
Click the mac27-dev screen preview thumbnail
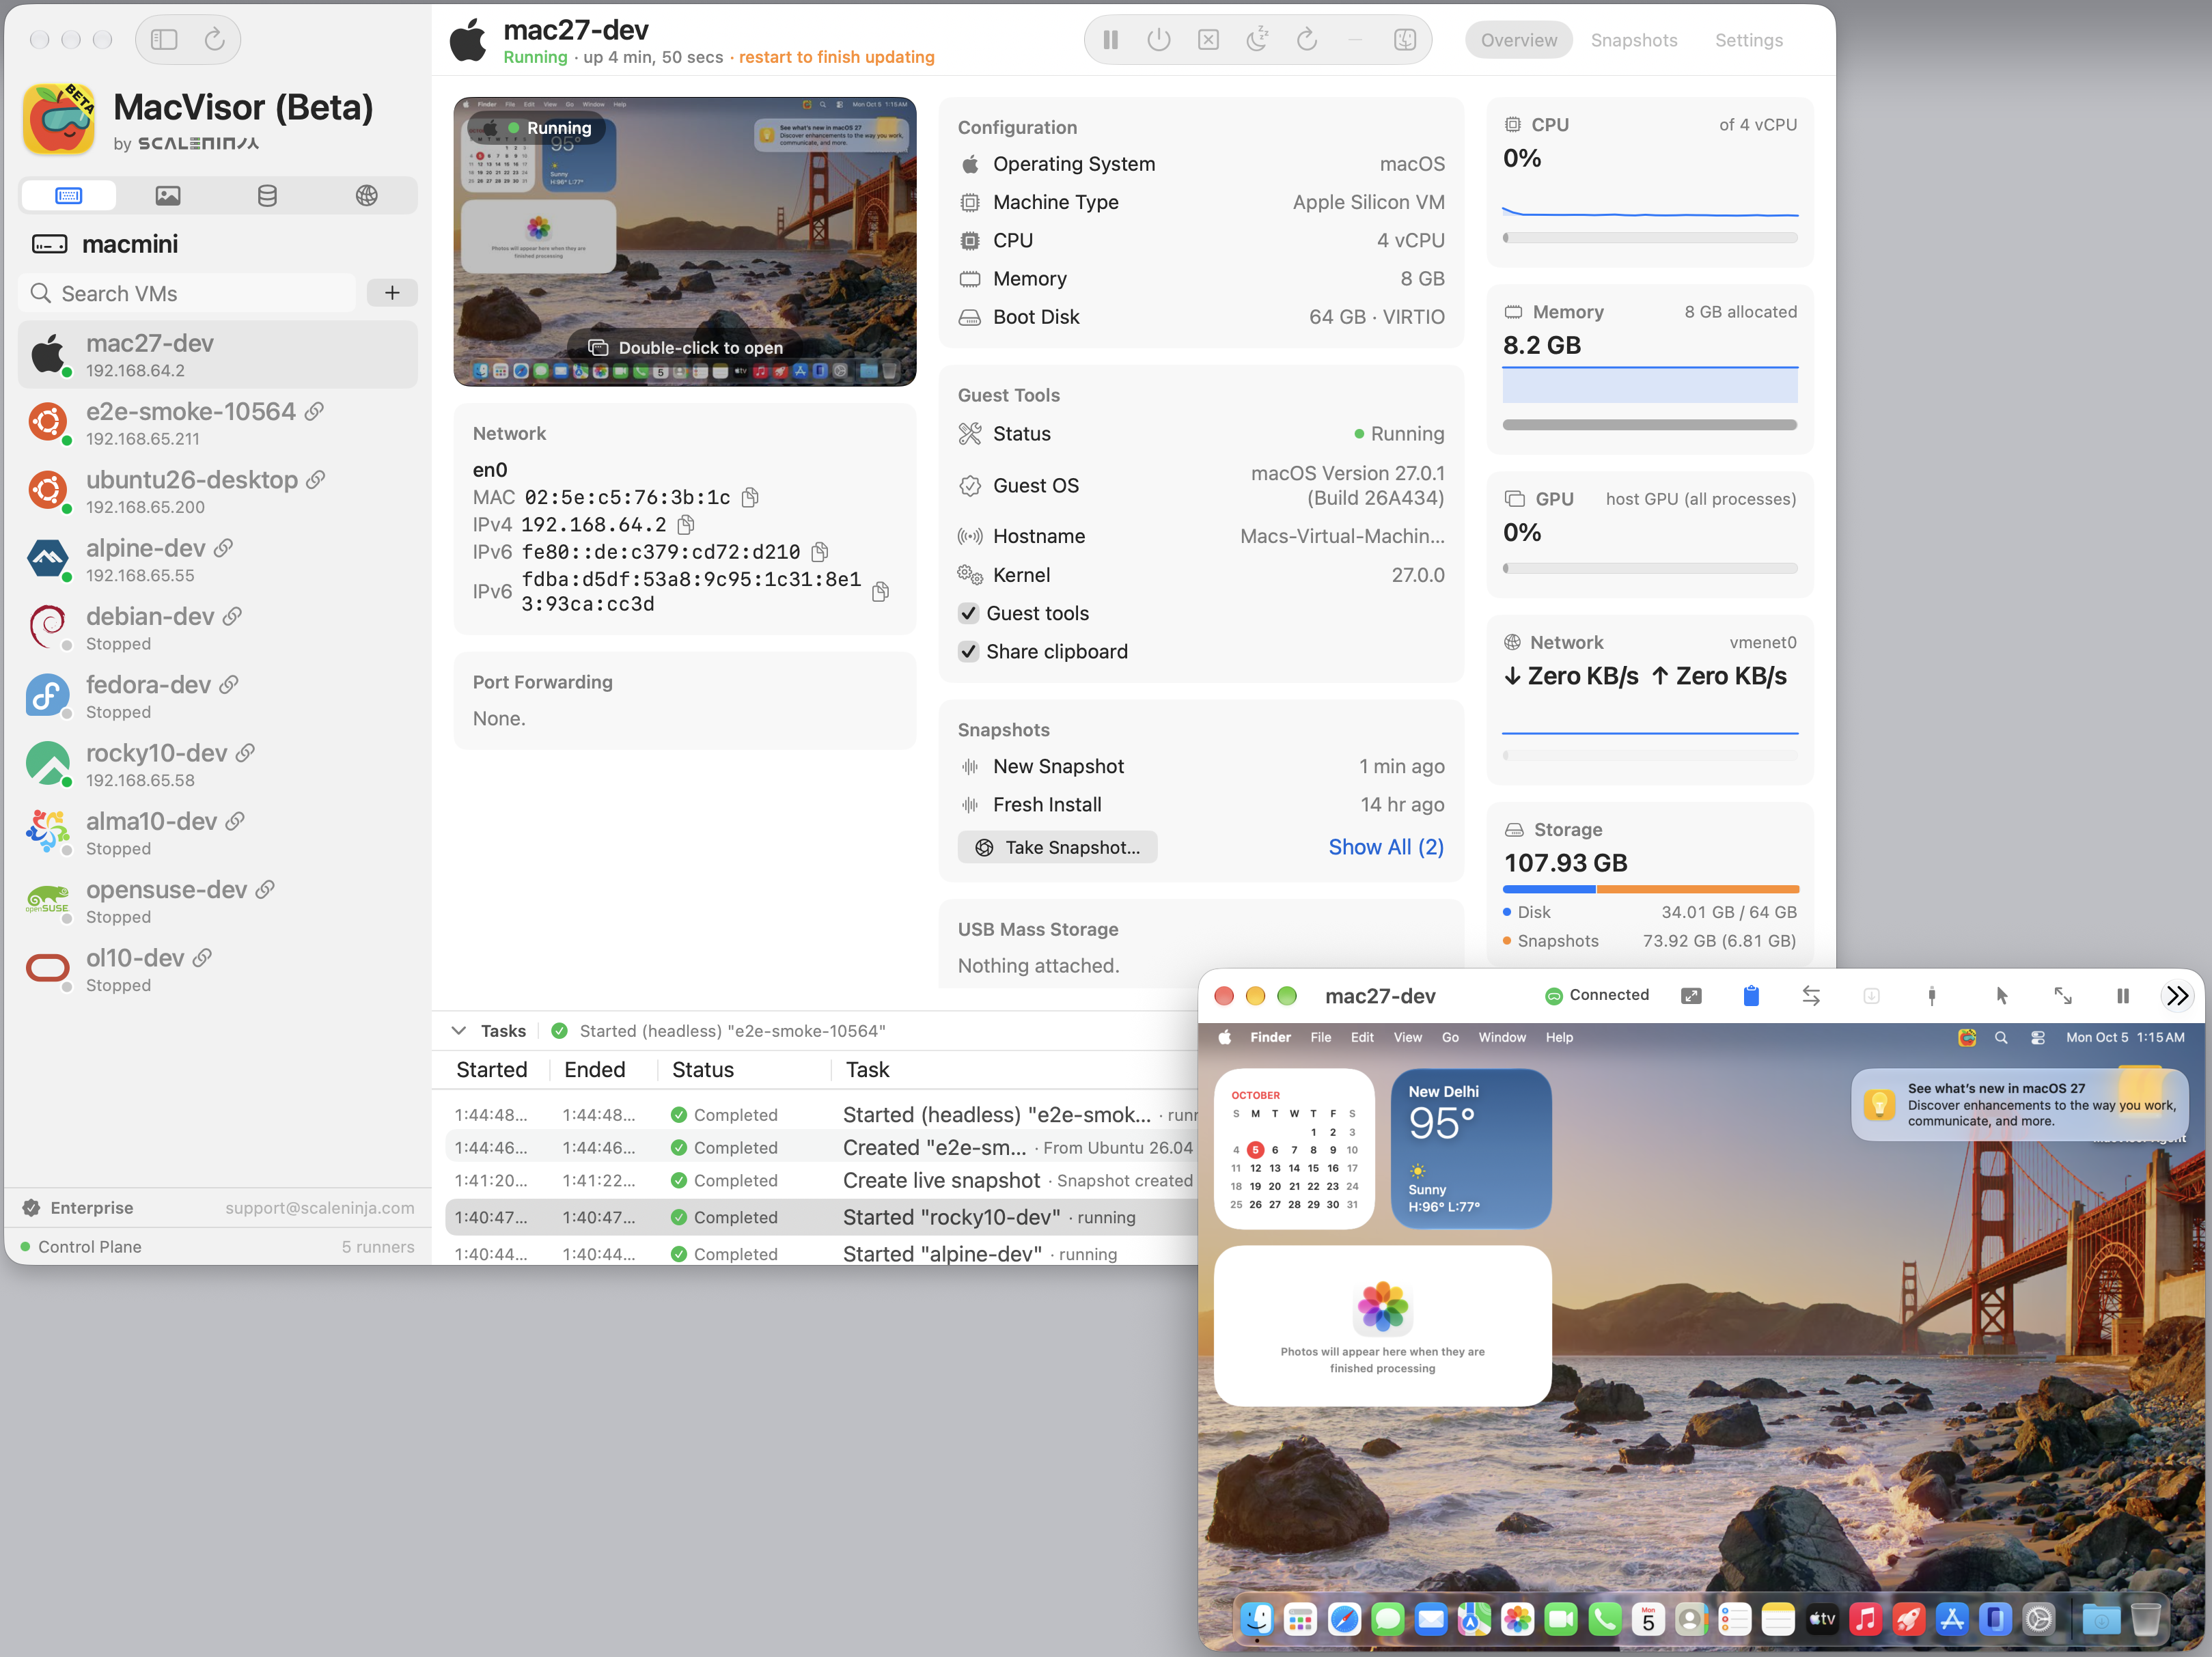(685, 242)
